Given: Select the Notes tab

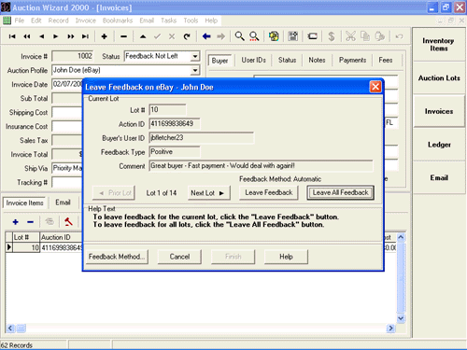Looking at the screenshot, I should [x=317, y=60].
